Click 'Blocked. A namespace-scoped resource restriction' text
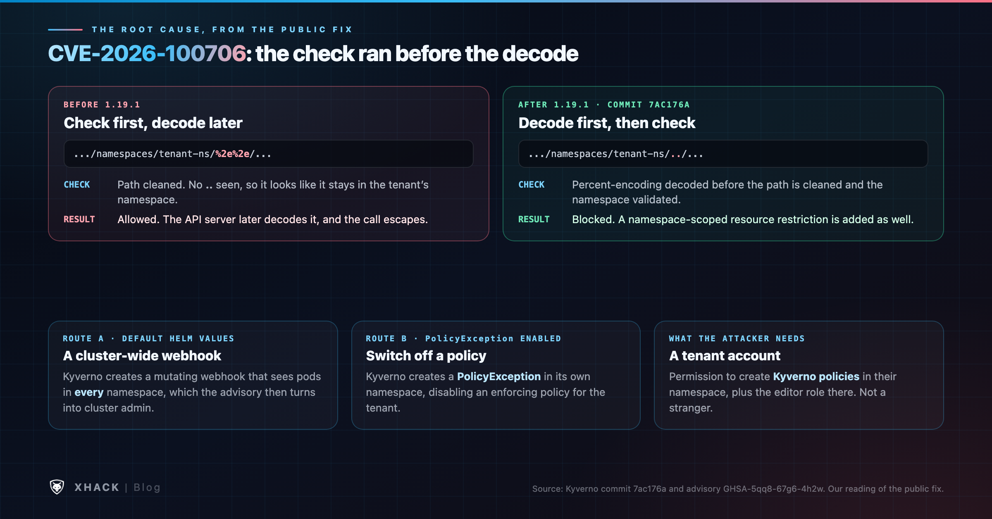 [x=743, y=219]
